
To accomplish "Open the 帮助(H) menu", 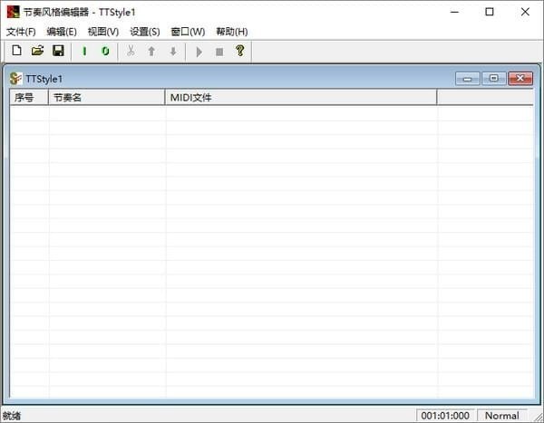I will [232, 32].
